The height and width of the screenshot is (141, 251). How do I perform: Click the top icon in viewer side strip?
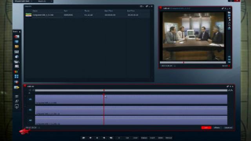pyautogui.click(x=229, y=13)
